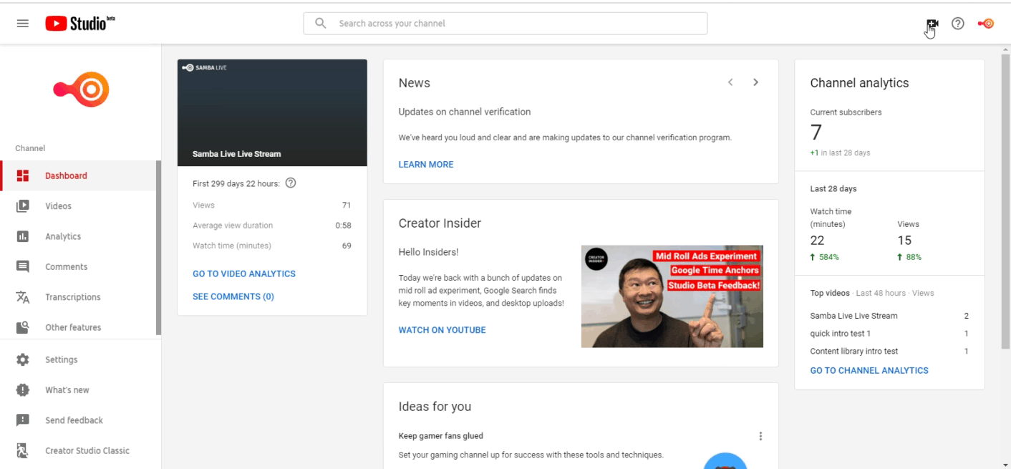Click LEARN MORE in News card

pos(426,164)
